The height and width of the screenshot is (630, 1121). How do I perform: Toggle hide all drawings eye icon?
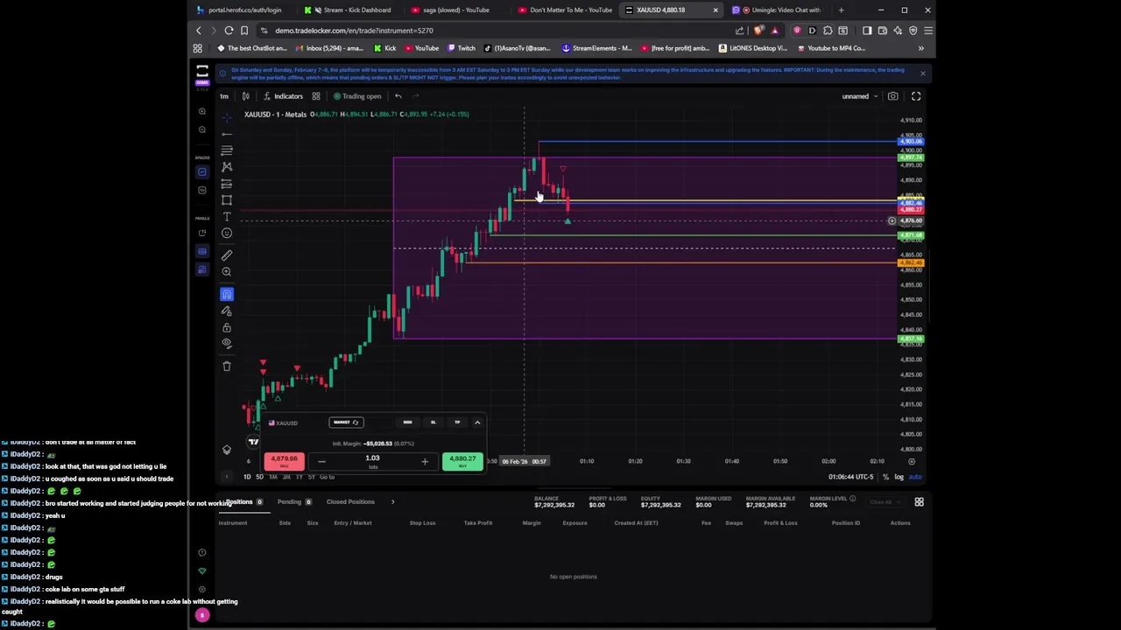227,343
